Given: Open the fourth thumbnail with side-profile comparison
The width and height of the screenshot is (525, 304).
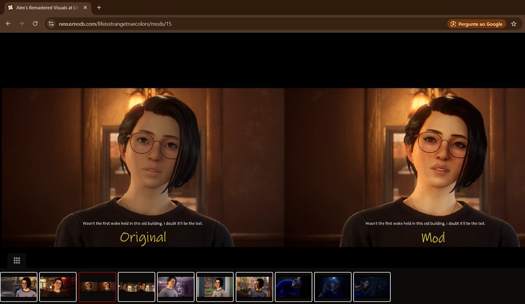Looking at the screenshot, I should [136, 287].
